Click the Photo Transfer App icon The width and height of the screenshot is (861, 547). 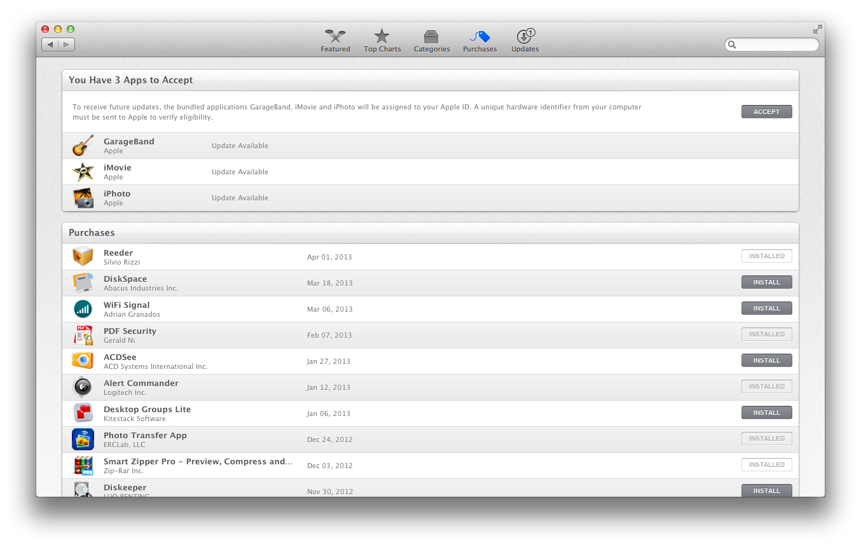tap(83, 439)
